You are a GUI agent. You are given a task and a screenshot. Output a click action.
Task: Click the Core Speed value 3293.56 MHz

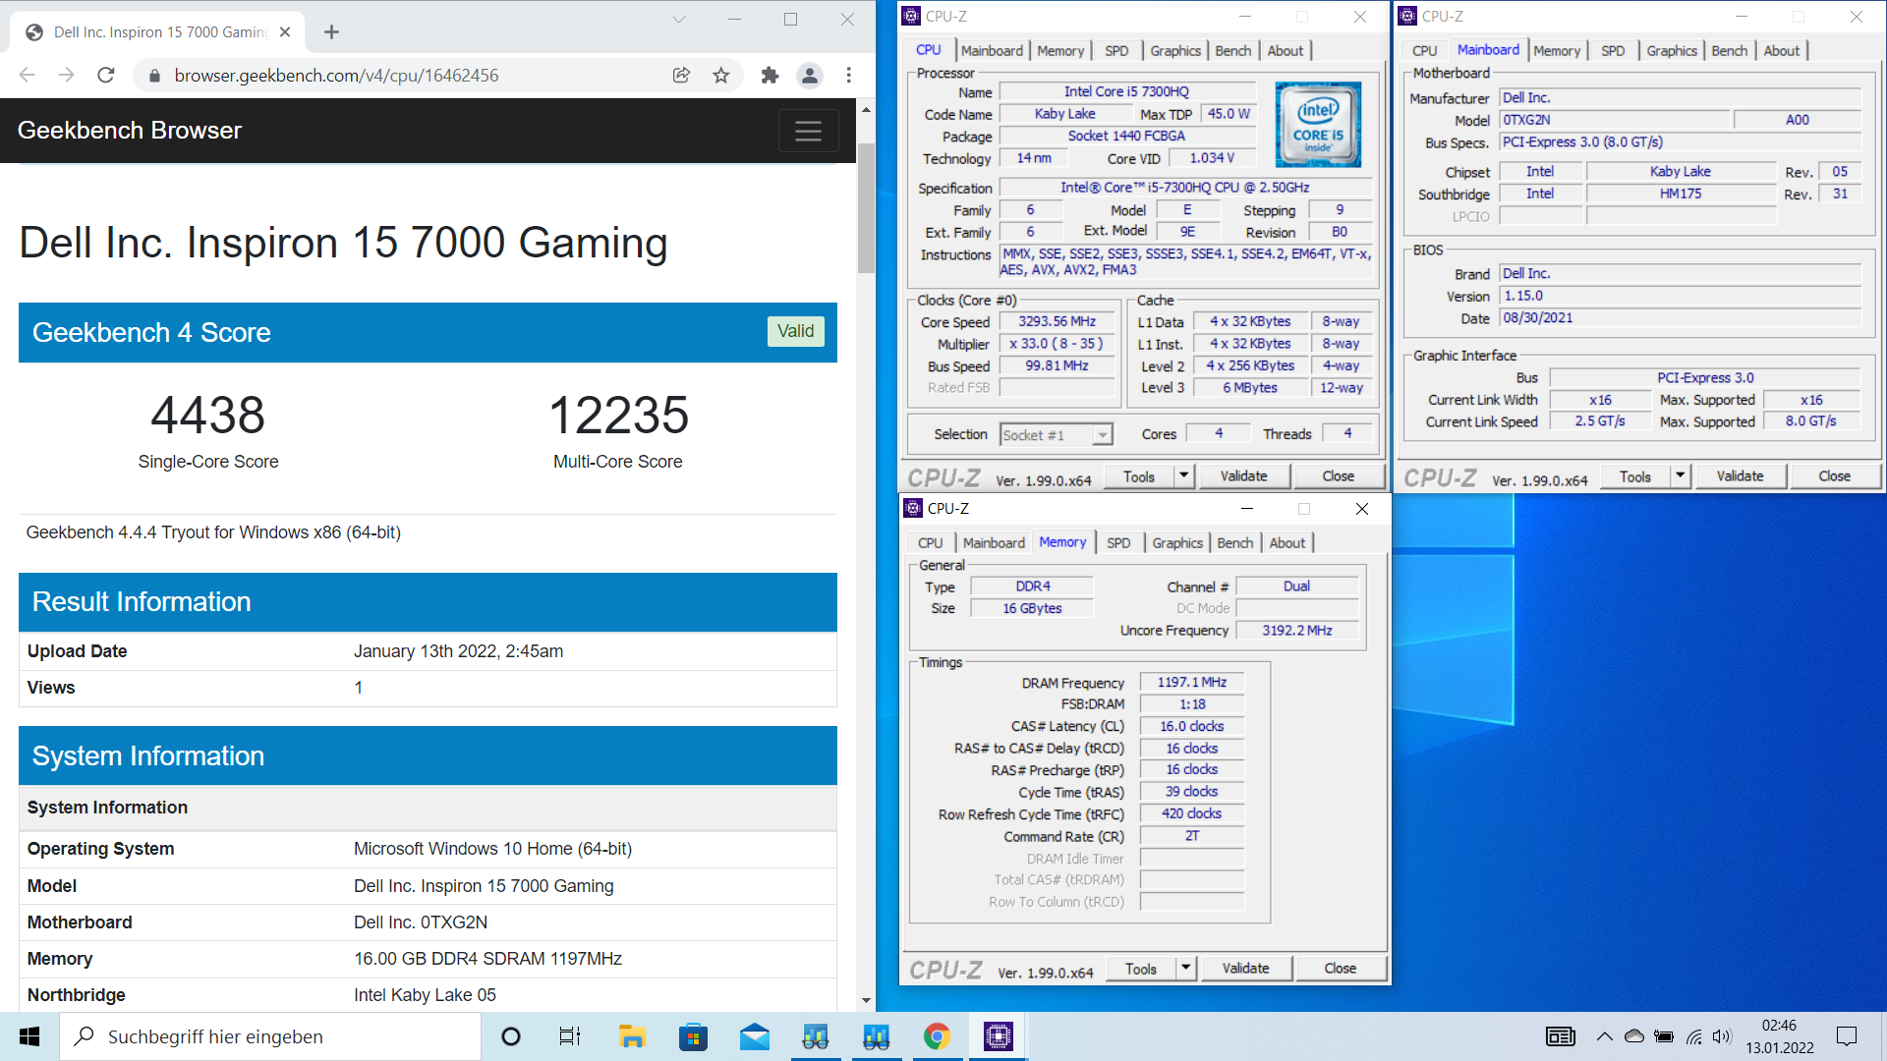1057,321
